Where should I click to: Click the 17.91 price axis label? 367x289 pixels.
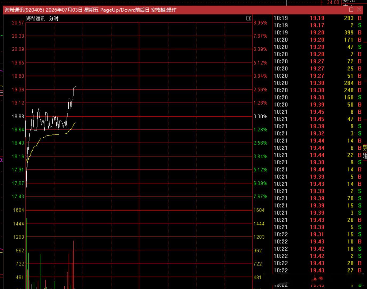18,170
